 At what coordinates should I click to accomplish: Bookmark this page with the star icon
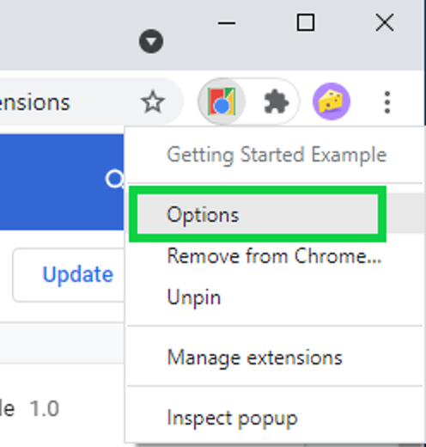[153, 101]
